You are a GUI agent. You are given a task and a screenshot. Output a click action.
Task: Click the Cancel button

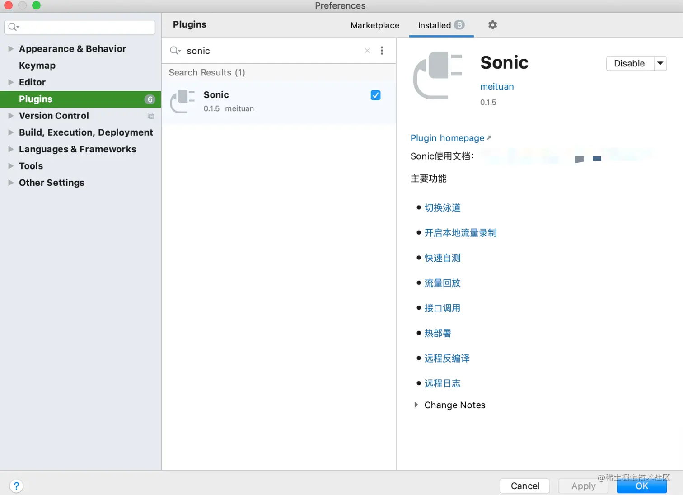[525, 486]
